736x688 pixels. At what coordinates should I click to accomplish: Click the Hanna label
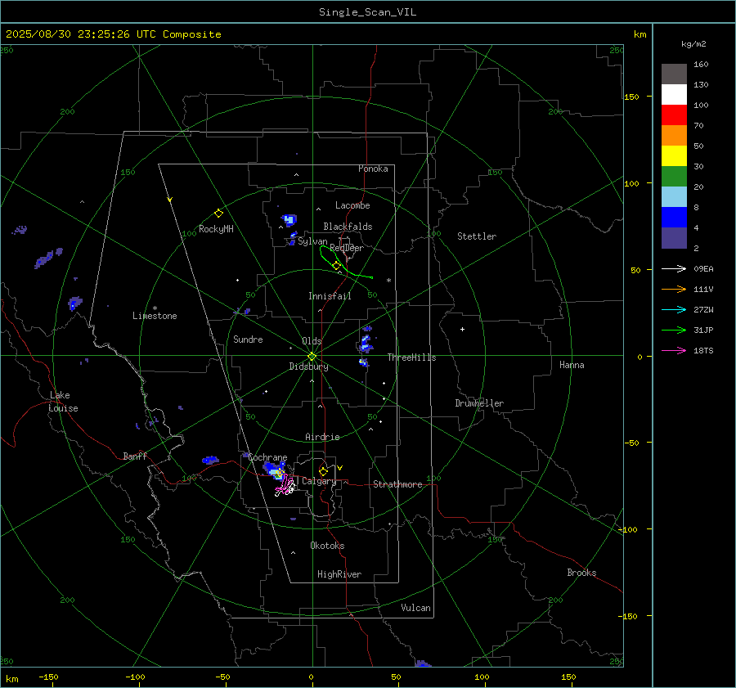pos(572,365)
